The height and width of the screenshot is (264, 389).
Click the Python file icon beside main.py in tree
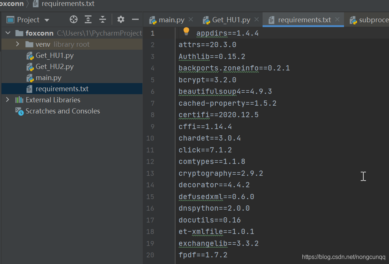coord(30,78)
